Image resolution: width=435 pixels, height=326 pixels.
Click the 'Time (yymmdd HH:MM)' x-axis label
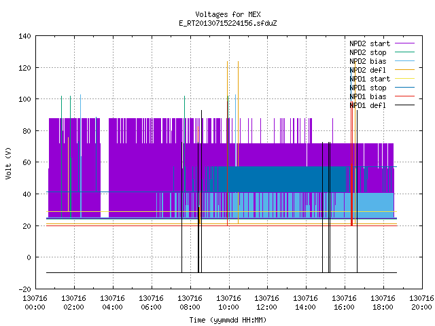pos(228,320)
